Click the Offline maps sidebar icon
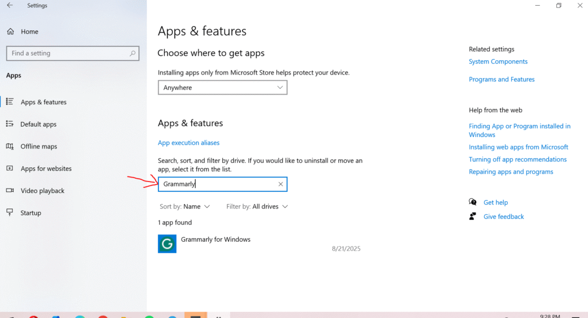Viewport: 588px width, 318px height. coord(10,146)
